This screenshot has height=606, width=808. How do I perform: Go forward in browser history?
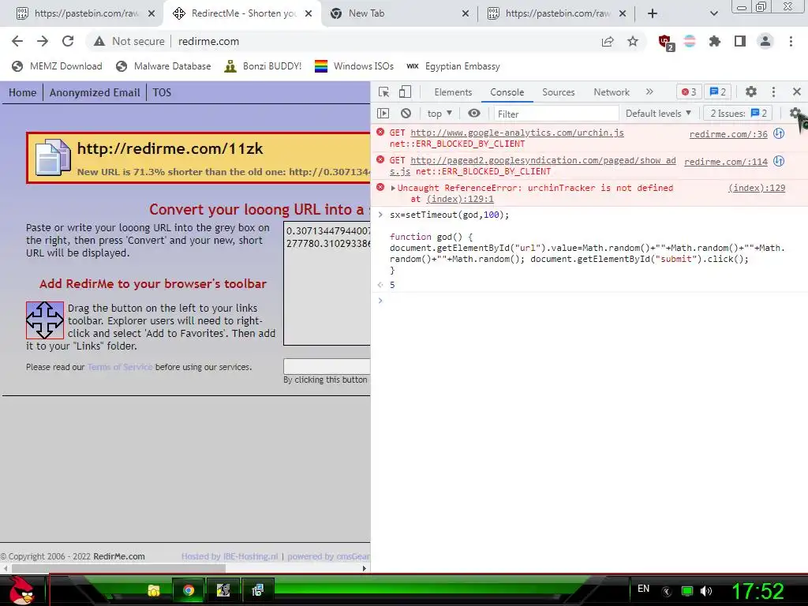[x=43, y=41]
